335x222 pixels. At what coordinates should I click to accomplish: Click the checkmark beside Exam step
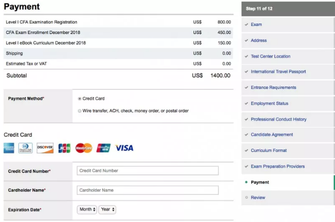point(246,24)
